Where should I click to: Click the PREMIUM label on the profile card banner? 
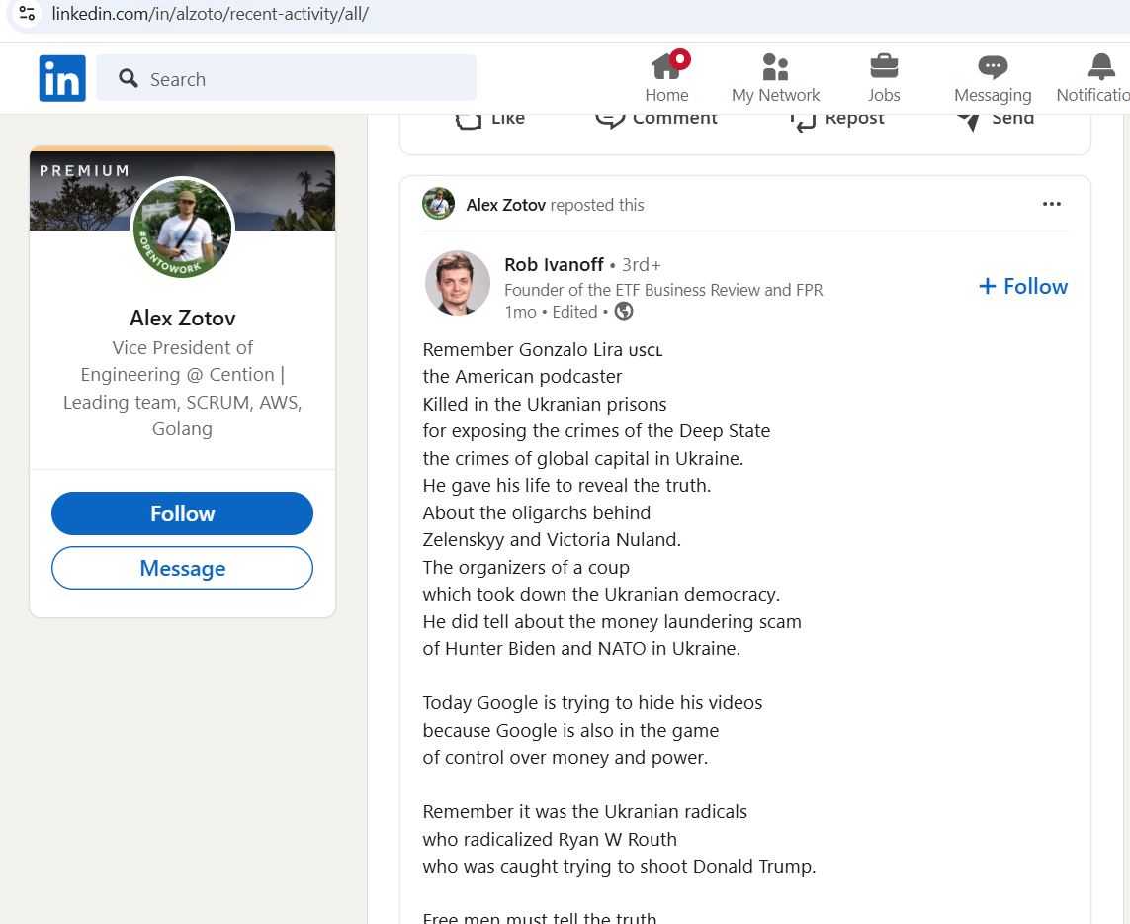pyautogui.click(x=84, y=171)
